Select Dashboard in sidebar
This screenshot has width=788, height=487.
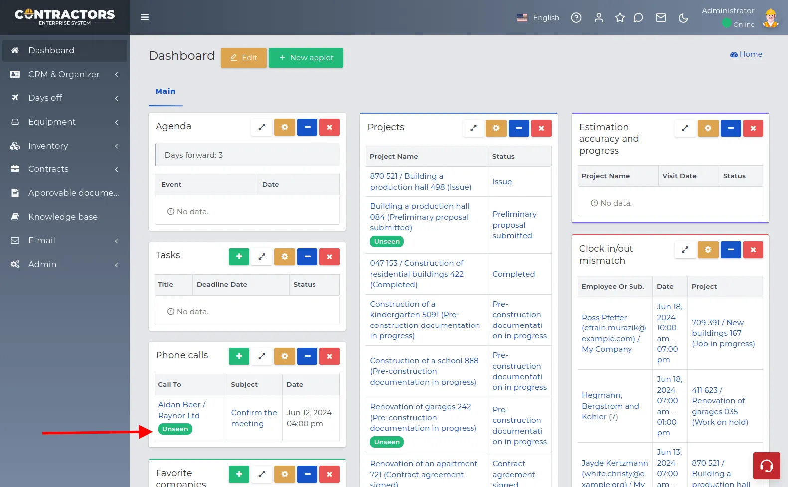tap(65, 50)
